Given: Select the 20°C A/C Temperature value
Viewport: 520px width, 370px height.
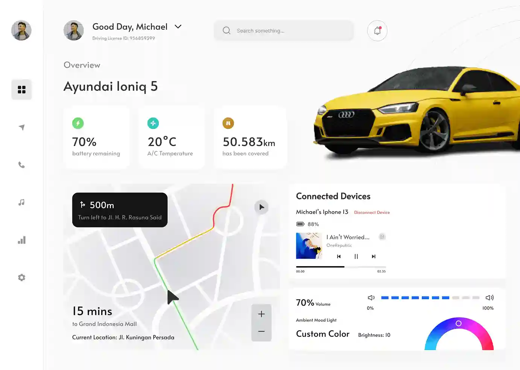Looking at the screenshot, I should (162, 142).
